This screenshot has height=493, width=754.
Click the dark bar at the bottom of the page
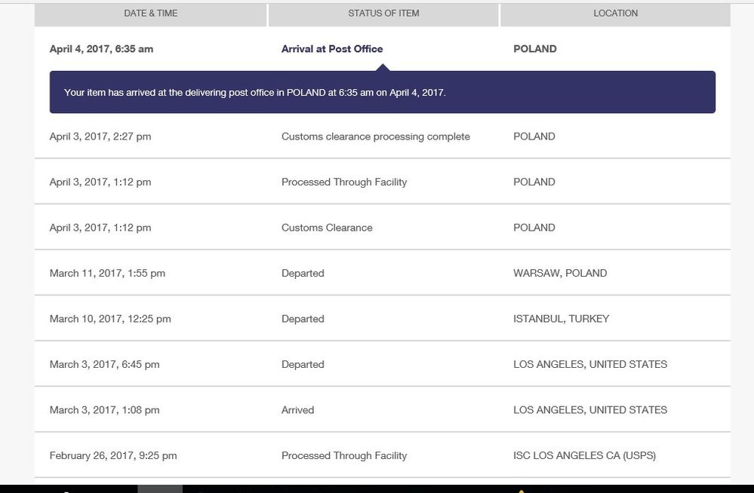377,487
